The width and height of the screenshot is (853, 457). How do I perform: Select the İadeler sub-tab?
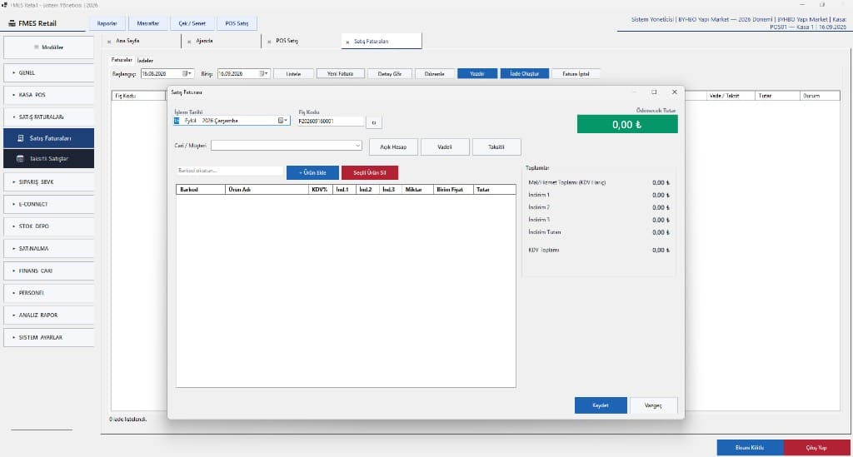point(145,60)
